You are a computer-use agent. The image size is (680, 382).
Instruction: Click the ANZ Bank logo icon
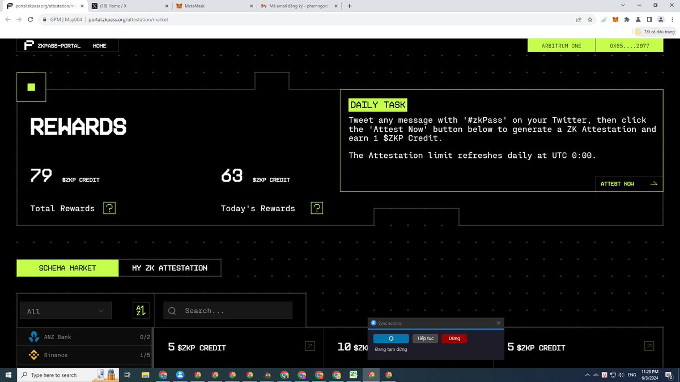coord(33,337)
